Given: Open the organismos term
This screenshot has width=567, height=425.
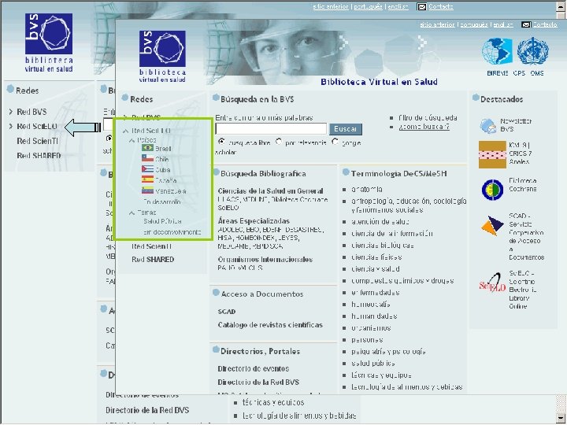Looking at the screenshot, I should click(371, 327).
